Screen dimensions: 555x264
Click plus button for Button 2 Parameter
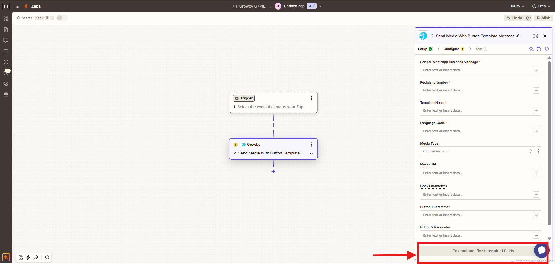click(536, 235)
